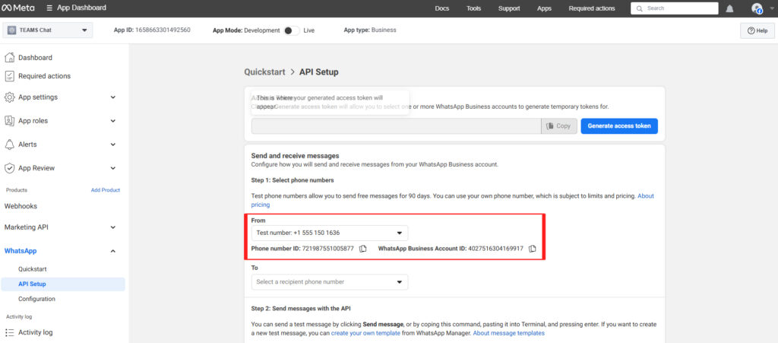This screenshot has height=343, width=778.
Task: Open About message templates link
Action: (x=508, y=333)
